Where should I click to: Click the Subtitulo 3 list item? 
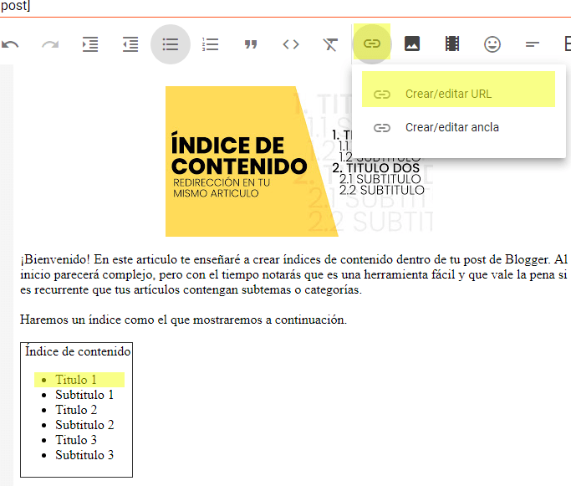pyautogui.click(x=84, y=455)
